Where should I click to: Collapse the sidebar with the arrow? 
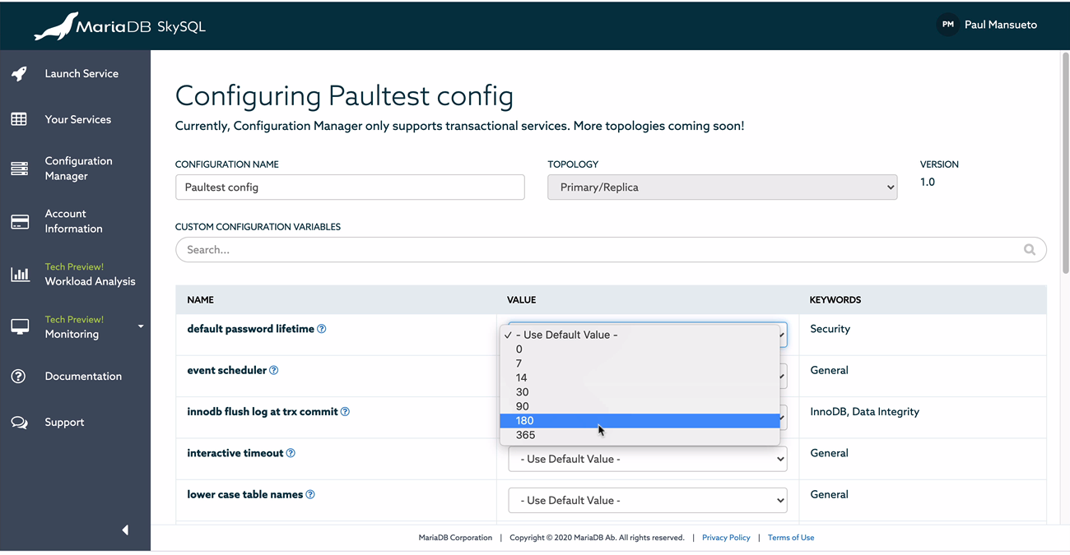coord(125,530)
